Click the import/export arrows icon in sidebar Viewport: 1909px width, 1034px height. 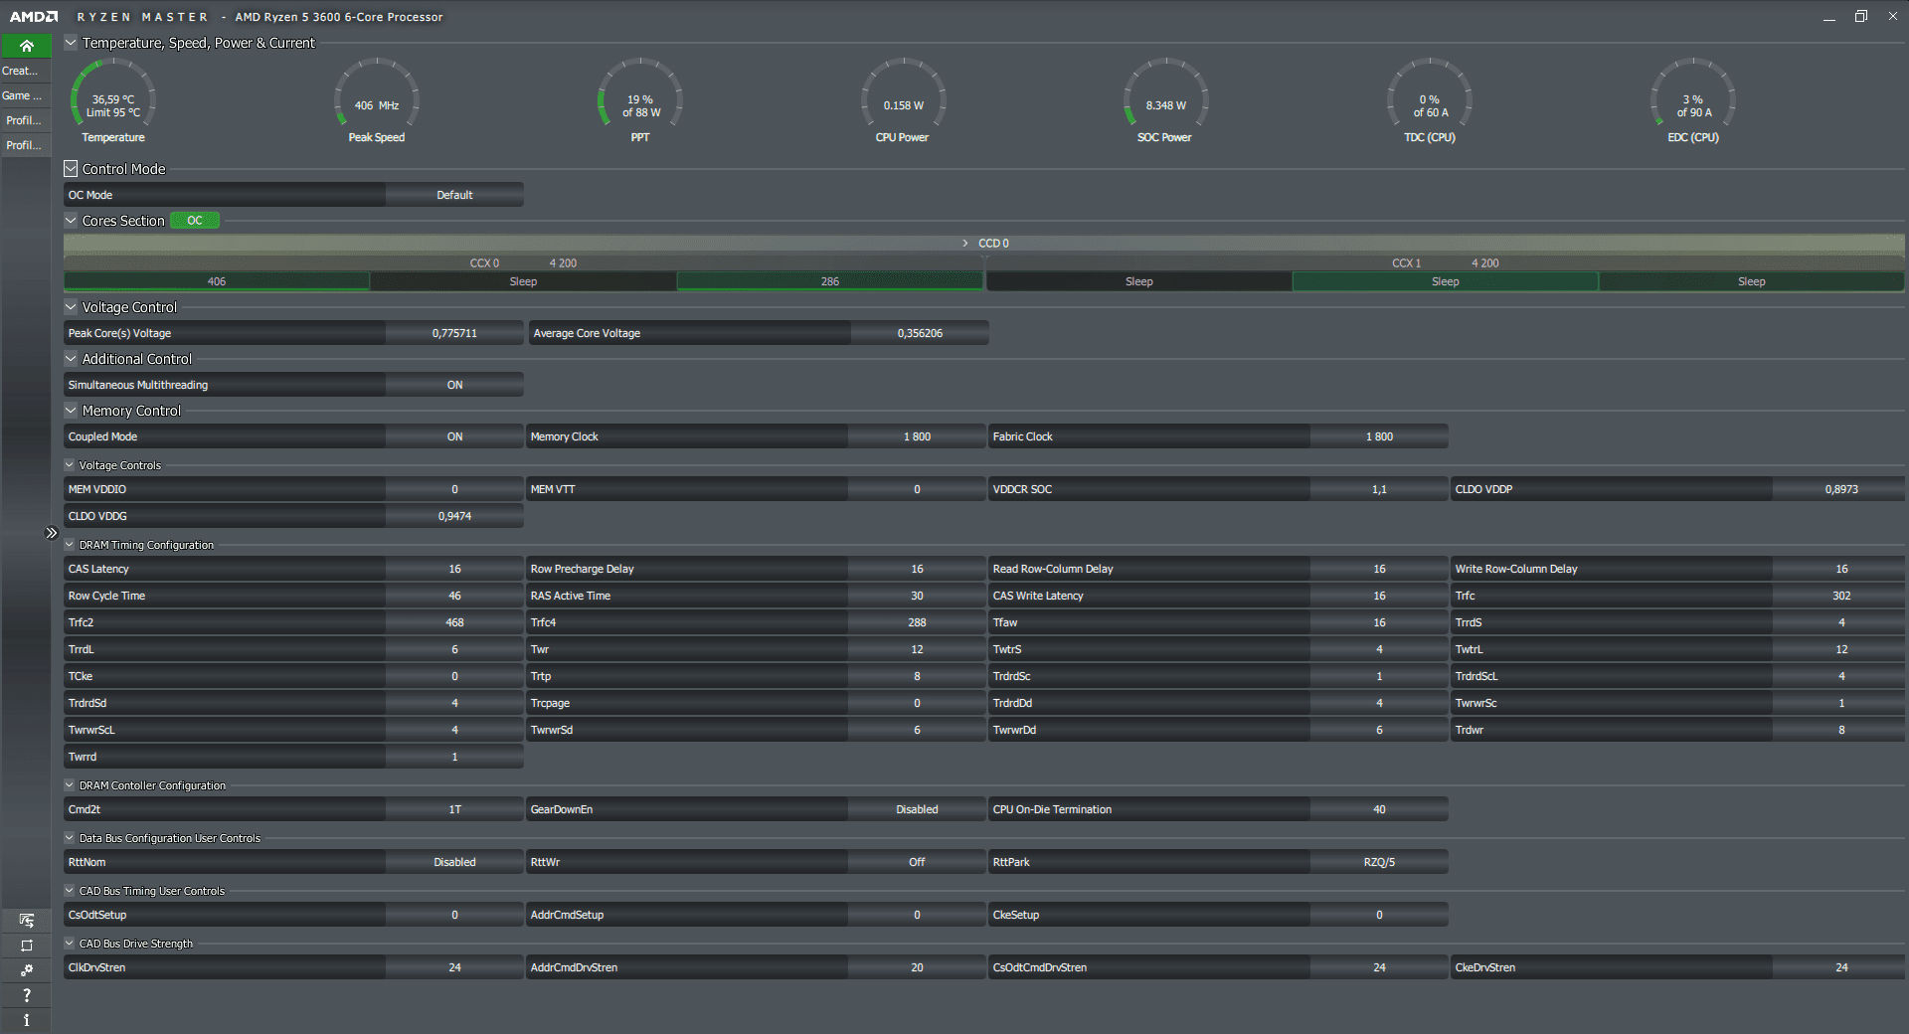(26, 921)
